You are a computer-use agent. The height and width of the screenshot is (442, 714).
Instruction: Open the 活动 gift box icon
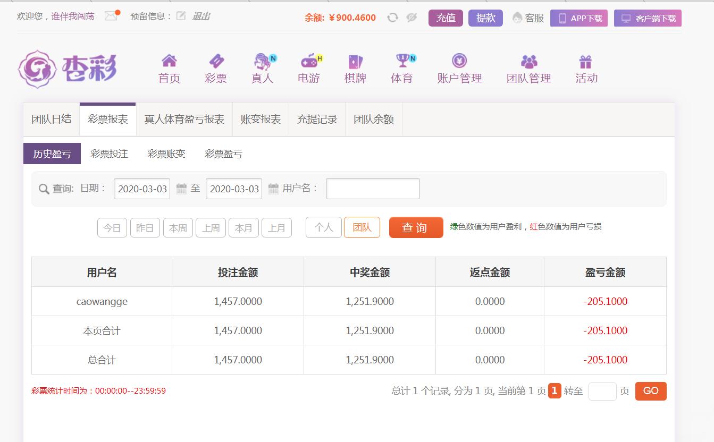[586, 61]
